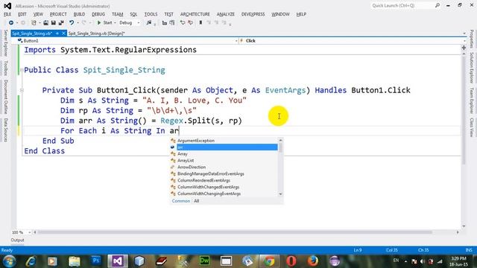The image size is (477, 268).
Task: Open the Toolbox side panel tab
Action: pyautogui.click(x=5, y=68)
